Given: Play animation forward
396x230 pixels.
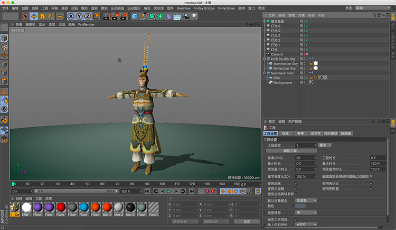Looking at the screenshot, I should 169,191.
